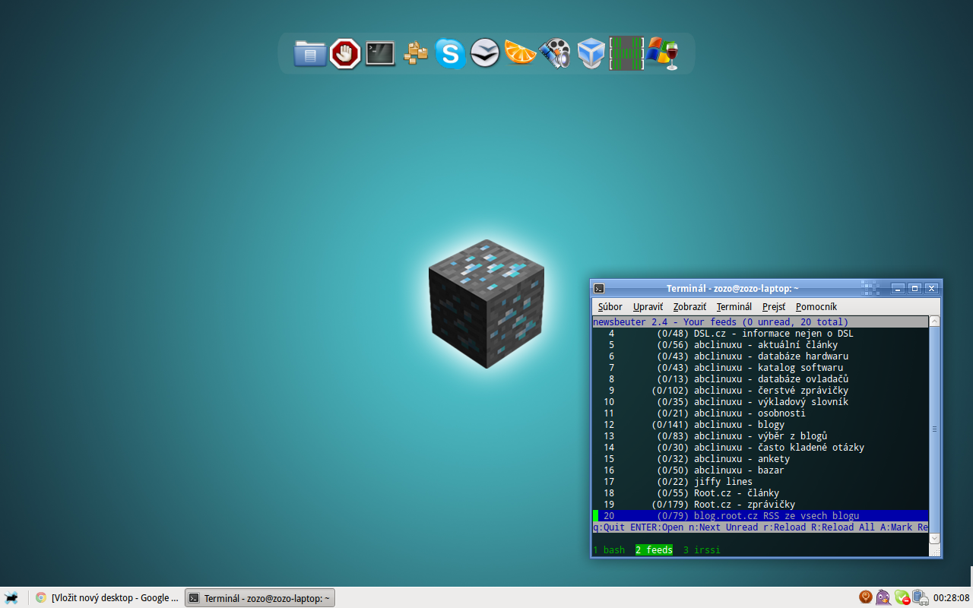Screen dimensions: 973x608
Task: Launch VirtualBox cube icon in dock
Action: (591, 54)
